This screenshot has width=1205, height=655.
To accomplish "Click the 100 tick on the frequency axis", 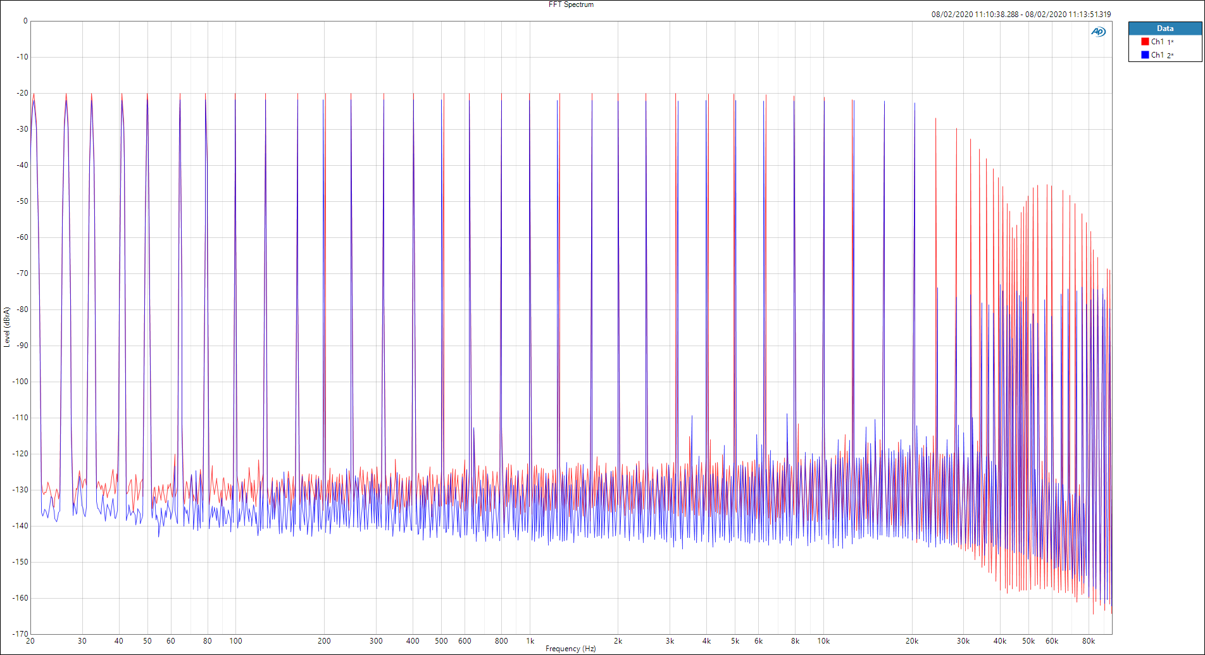I will (235, 641).
